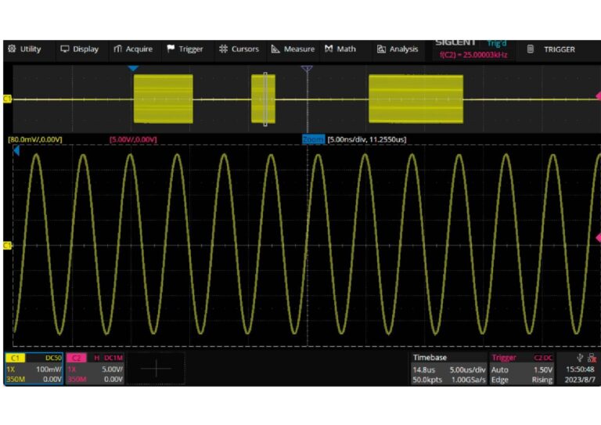Screen dimensions: 601x425
Task: Click the 5.00us/div timebase value
Action: 467,369
